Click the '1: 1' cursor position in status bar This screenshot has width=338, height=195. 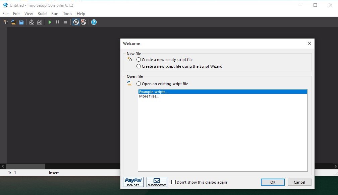[12, 173]
